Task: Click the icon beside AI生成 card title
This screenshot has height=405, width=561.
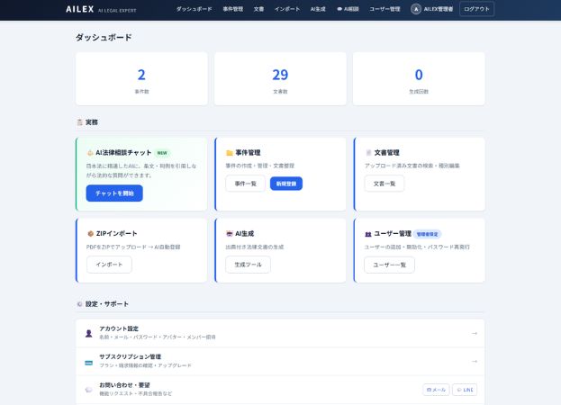Action: [x=230, y=234]
